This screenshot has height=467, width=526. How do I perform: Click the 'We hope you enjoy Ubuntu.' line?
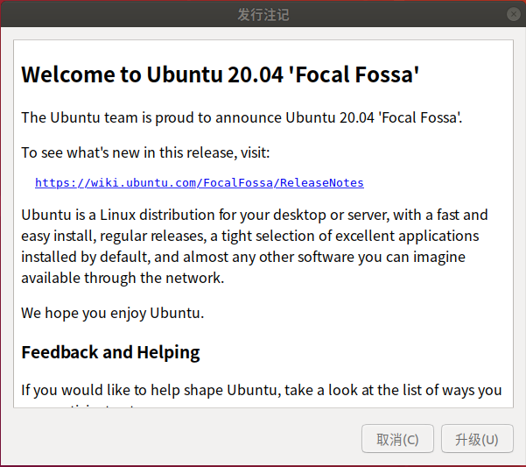112,314
